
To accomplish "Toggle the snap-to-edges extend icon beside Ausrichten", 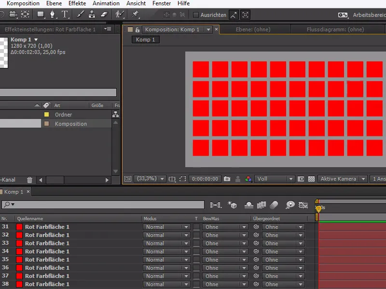I will point(234,15).
